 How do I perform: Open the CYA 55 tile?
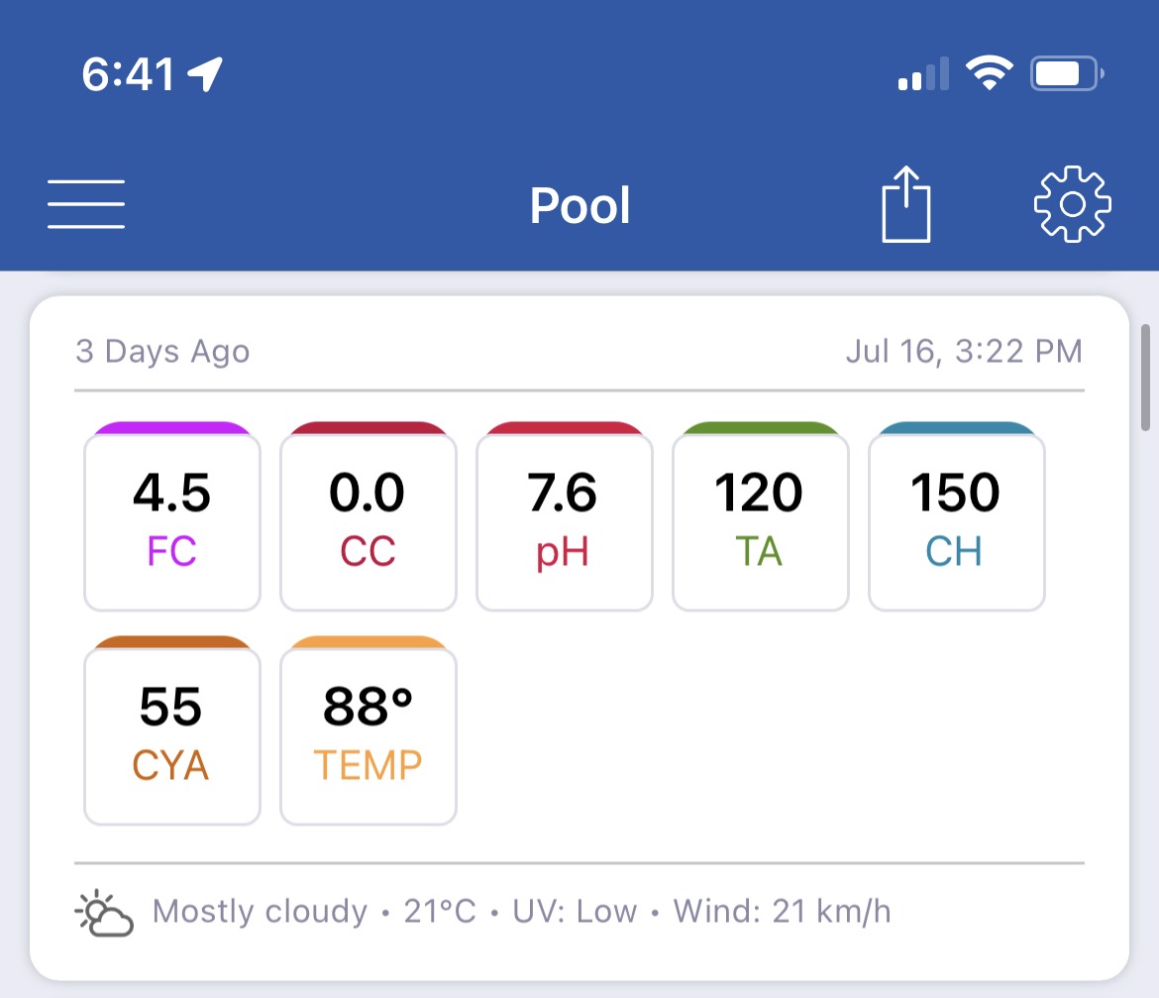172,730
